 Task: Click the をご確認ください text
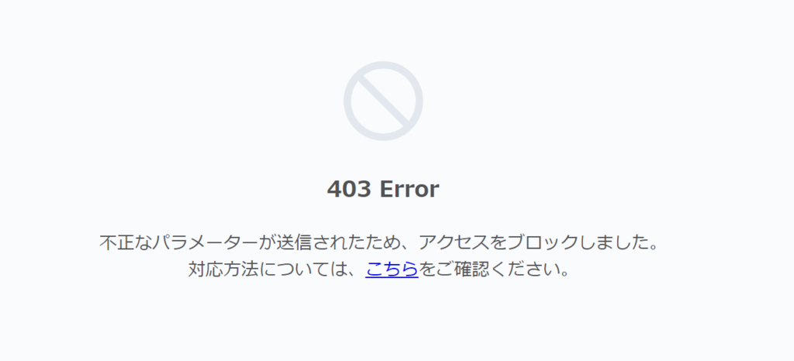coord(488,269)
